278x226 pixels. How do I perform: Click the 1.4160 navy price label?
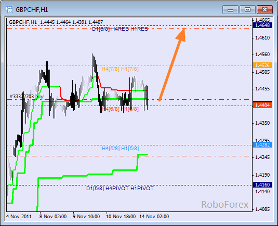pyautogui.click(x=262, y=185)
